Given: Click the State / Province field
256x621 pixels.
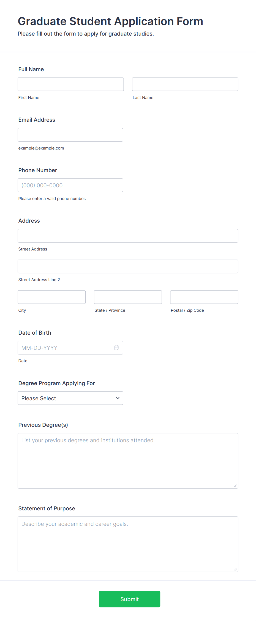Looking at the screenshot, I should click(128, 297).
